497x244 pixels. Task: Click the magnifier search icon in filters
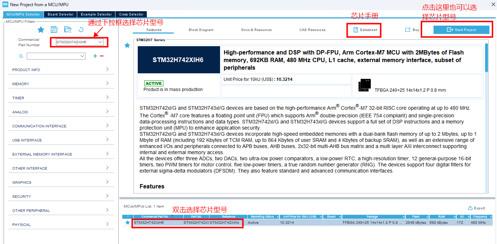coord(21,56)
